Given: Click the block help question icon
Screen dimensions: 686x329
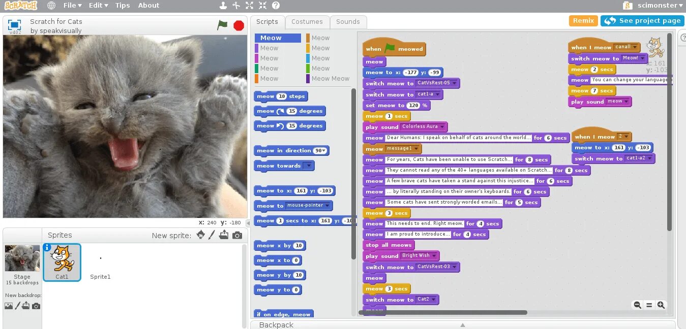Looking at the screenshot, I should [276, 6].
